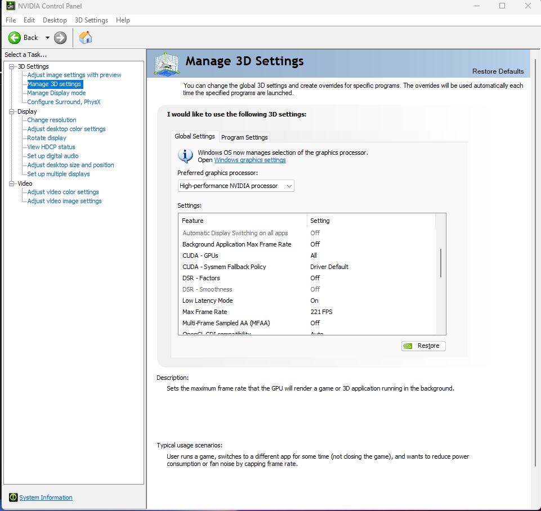Open the File menu
The height and width of the screenshot is (511, 541).
coord(11,20)
